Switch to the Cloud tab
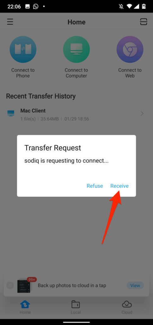 [x=127, y=307]
